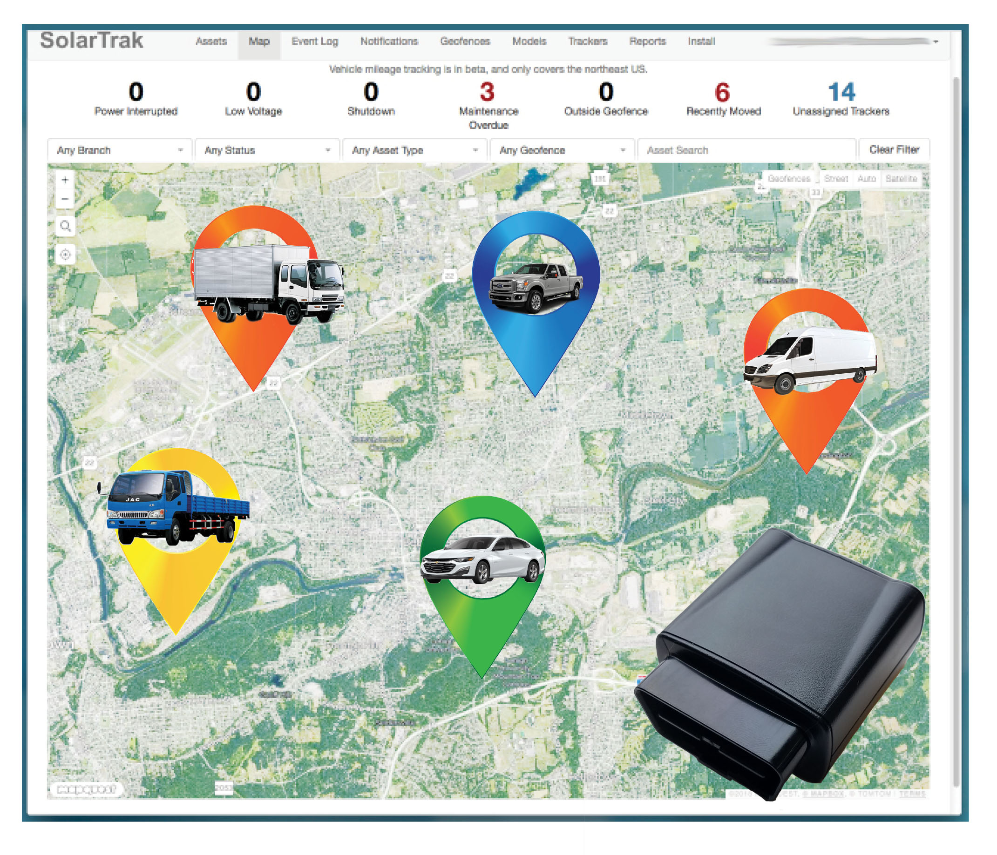
Task: Switch map to Auto view
Action: coord(866,178)
